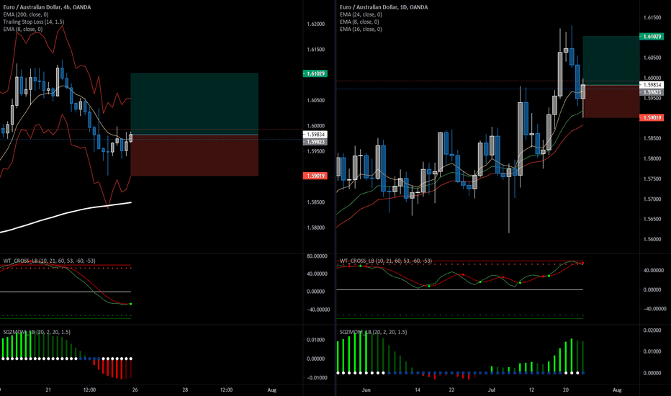671x396 pixels.
Task: Click the white EMA 200 line on the 4h chart
Action: [x=64, y=214]
